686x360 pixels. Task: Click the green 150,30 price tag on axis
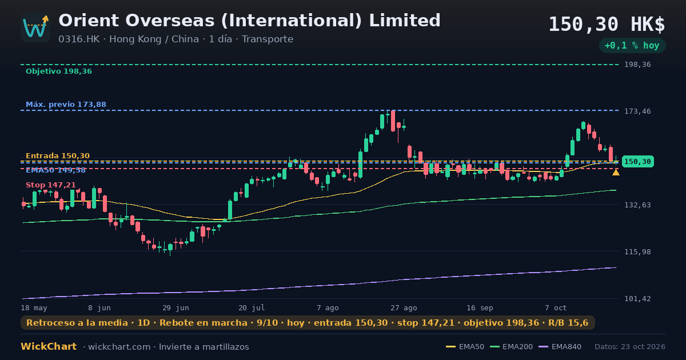(637, 162)
